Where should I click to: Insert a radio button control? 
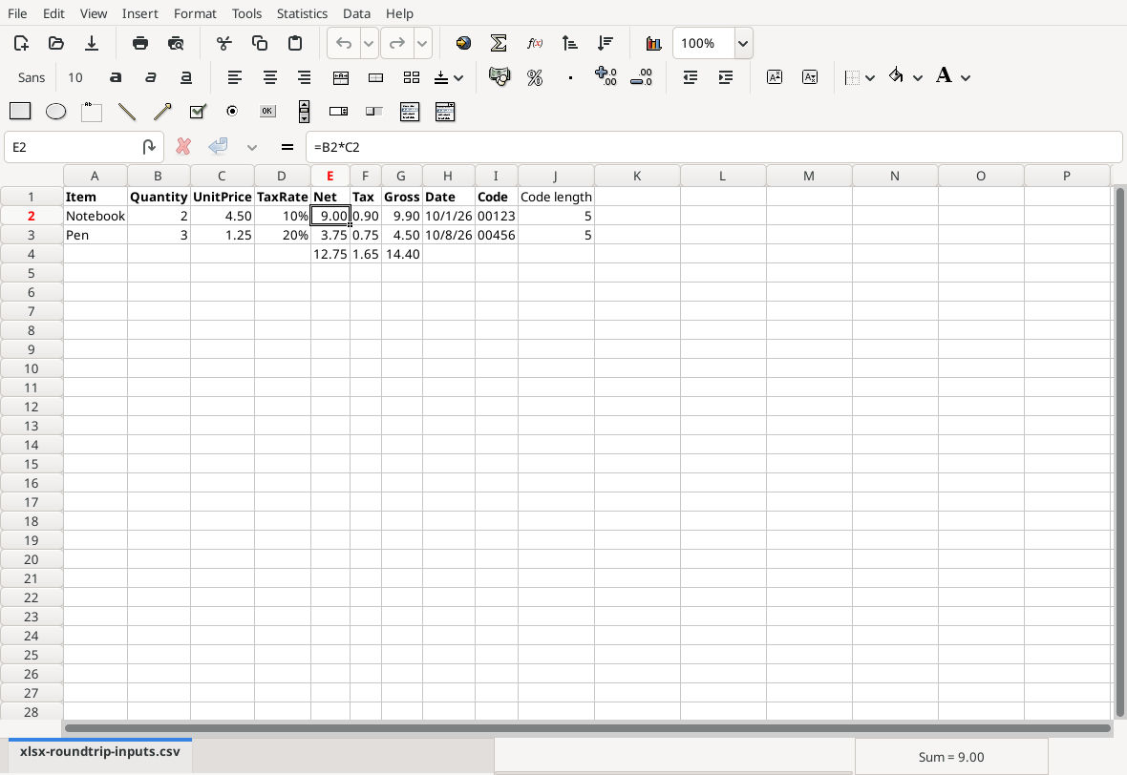point(232,112)
